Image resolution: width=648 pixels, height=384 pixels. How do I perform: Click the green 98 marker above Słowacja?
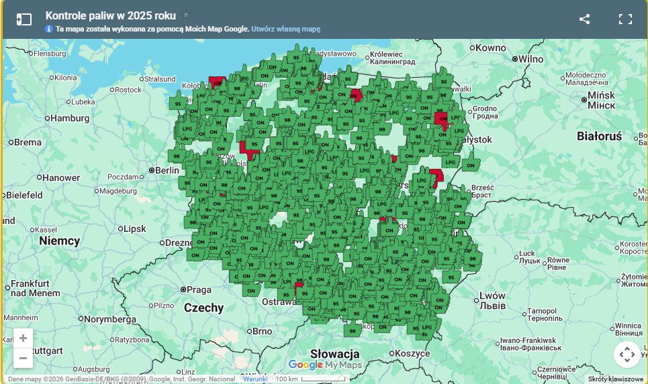click(x=353, y=330)
